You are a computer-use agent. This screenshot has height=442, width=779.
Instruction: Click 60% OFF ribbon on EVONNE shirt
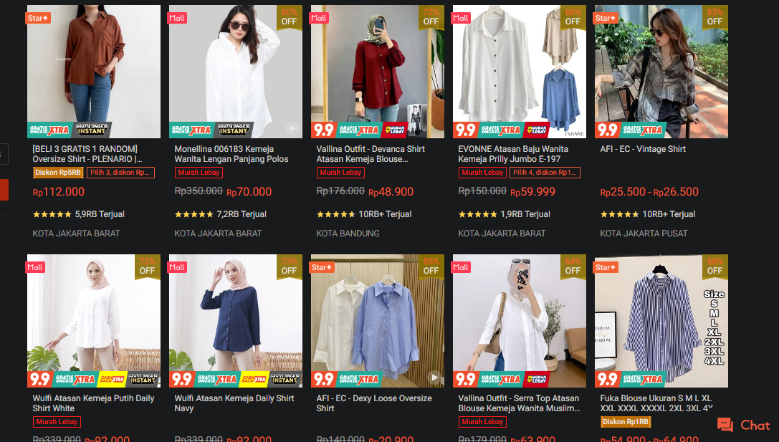click(x=573, y=17)
